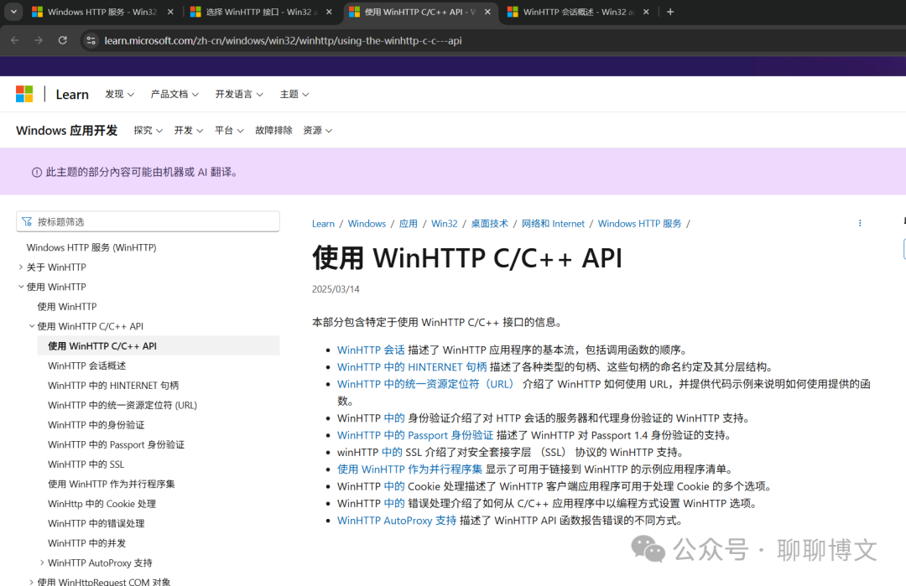Open WinHTTP 中的 Passport 身份验证 in sidebar
This screenshot has width=906, height=586.
point(116,444)
